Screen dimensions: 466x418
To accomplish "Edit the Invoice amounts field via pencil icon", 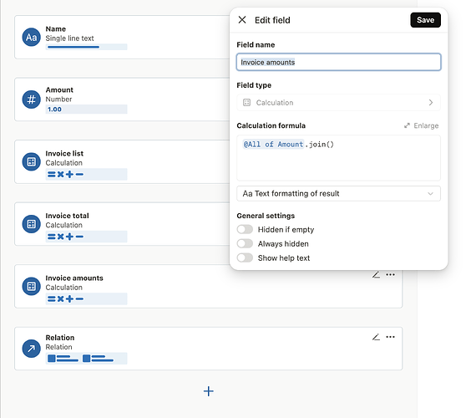I will (376, 274).
